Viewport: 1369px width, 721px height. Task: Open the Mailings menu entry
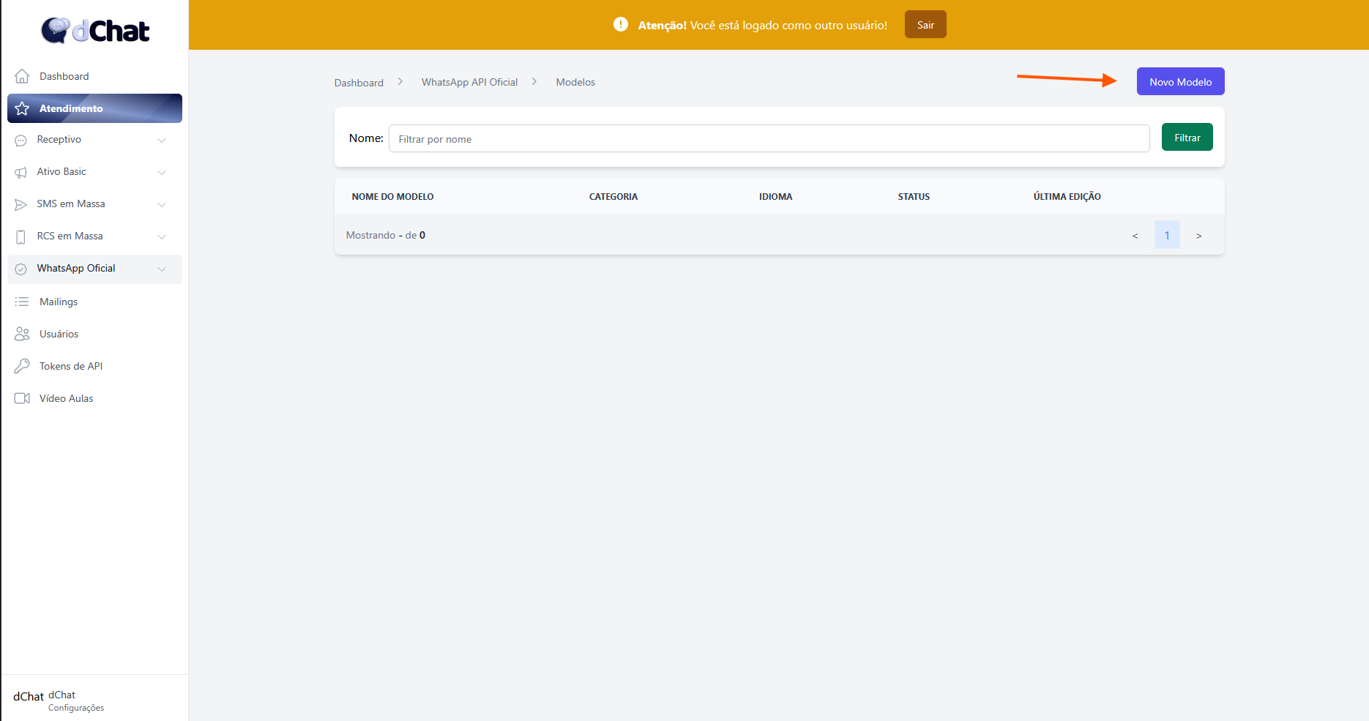(59, 302)
